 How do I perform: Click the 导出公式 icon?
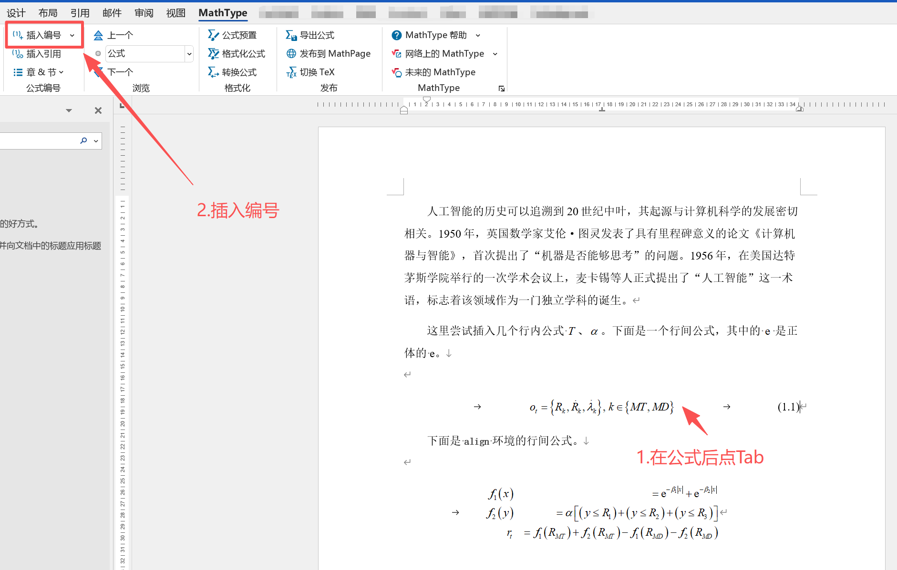291,35
